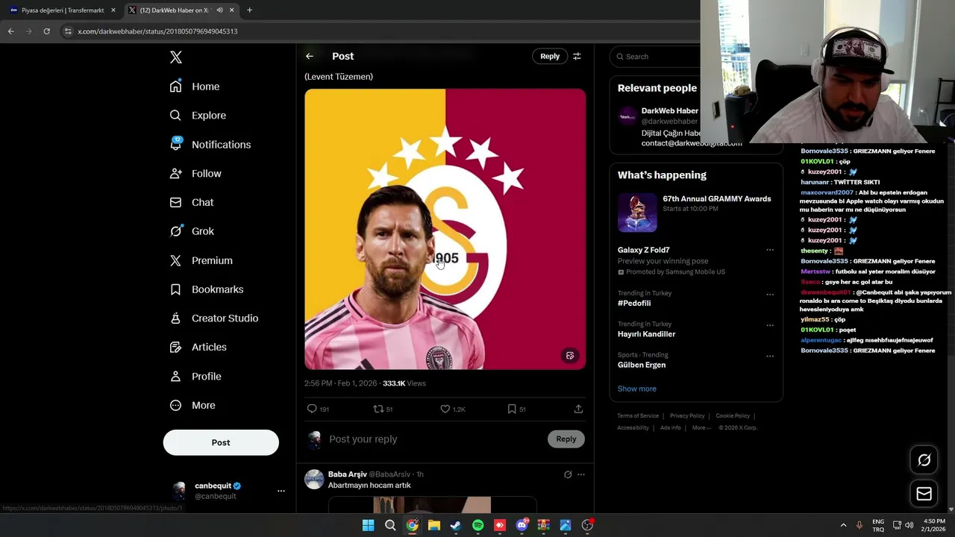Click the gray Reply button below post
Viewport: 955px width, 537px height.
click(566, 439)
